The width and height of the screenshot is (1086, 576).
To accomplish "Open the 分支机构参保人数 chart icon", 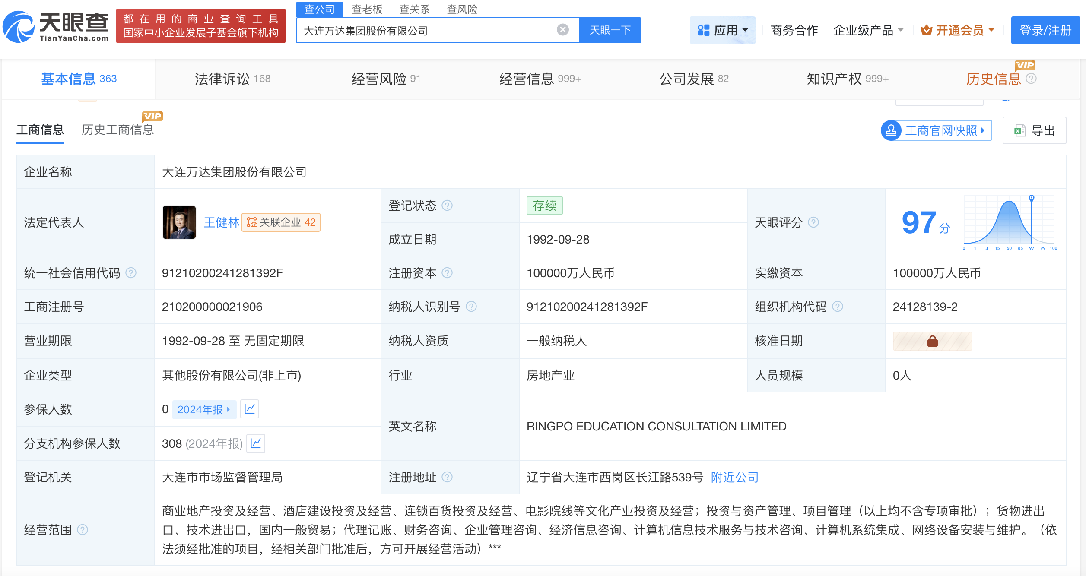I will click(256, 443).
